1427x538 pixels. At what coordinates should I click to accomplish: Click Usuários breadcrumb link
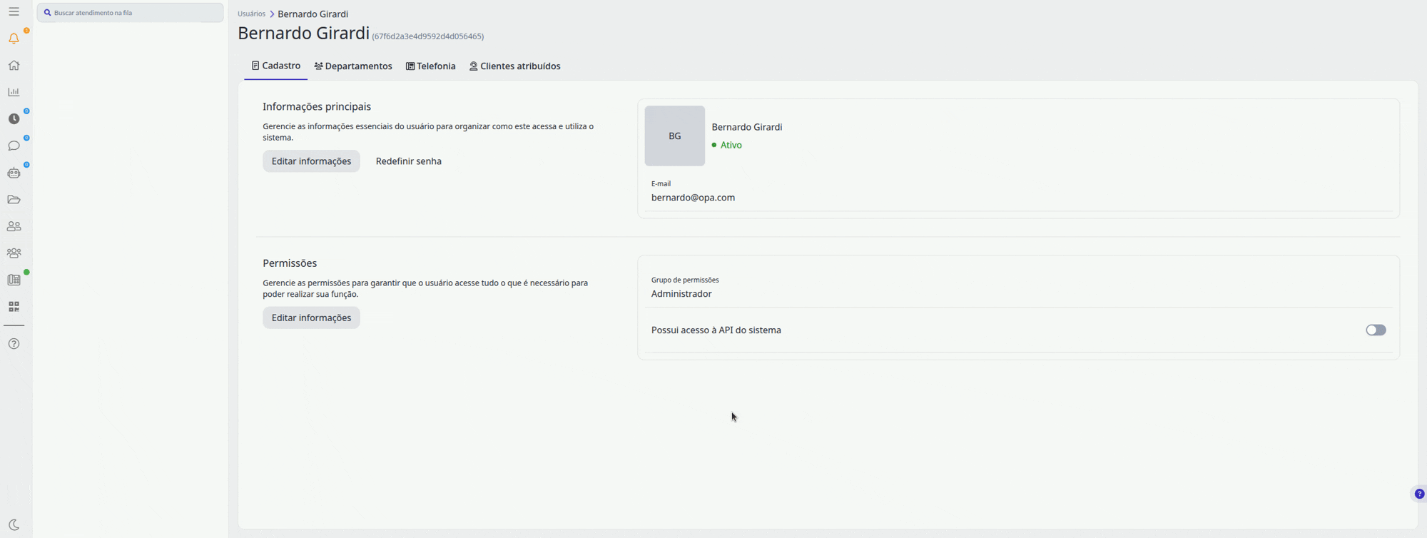[x=251, y=14]
